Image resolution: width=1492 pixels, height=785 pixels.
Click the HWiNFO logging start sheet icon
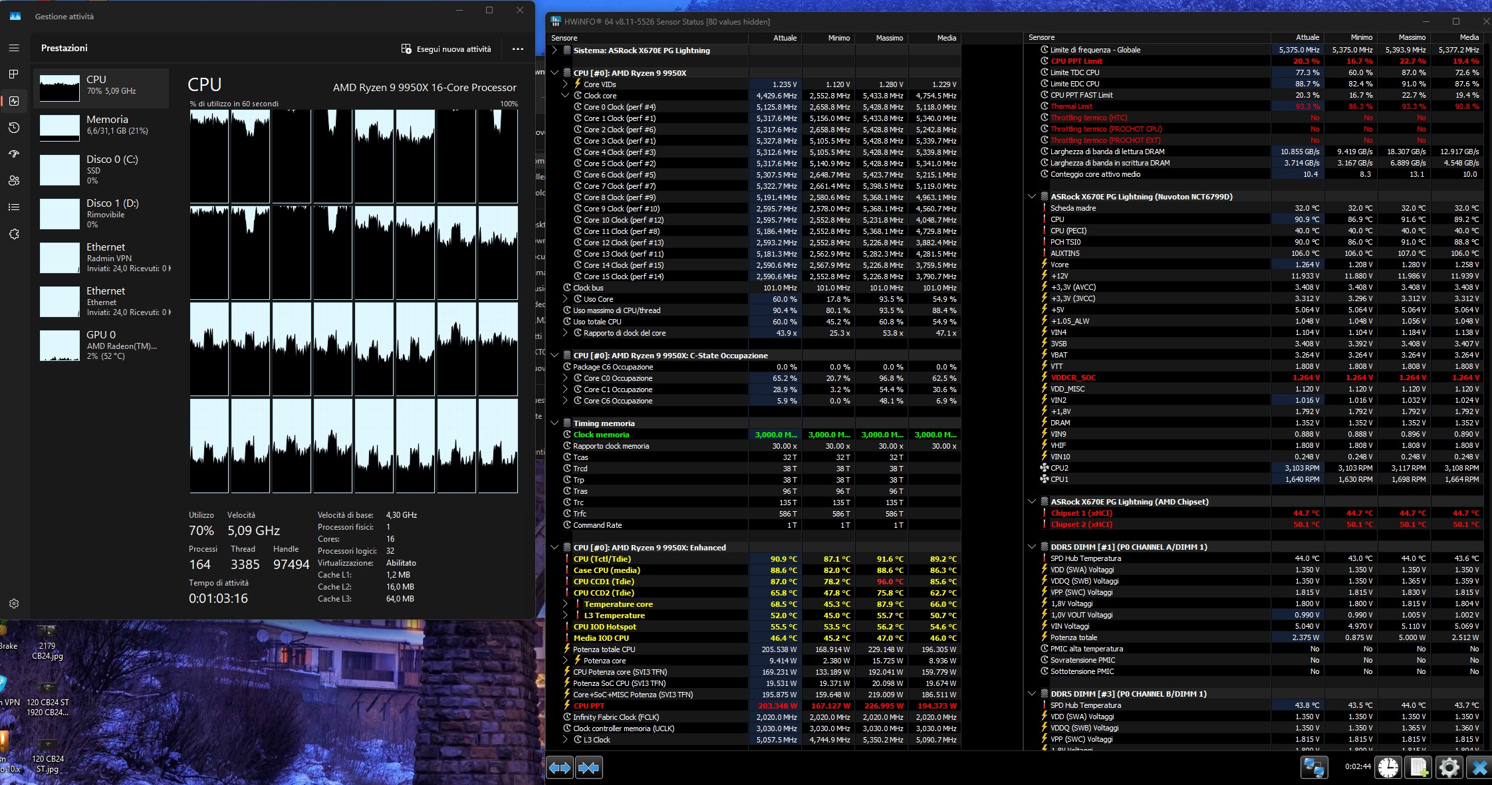point(1418,768)
